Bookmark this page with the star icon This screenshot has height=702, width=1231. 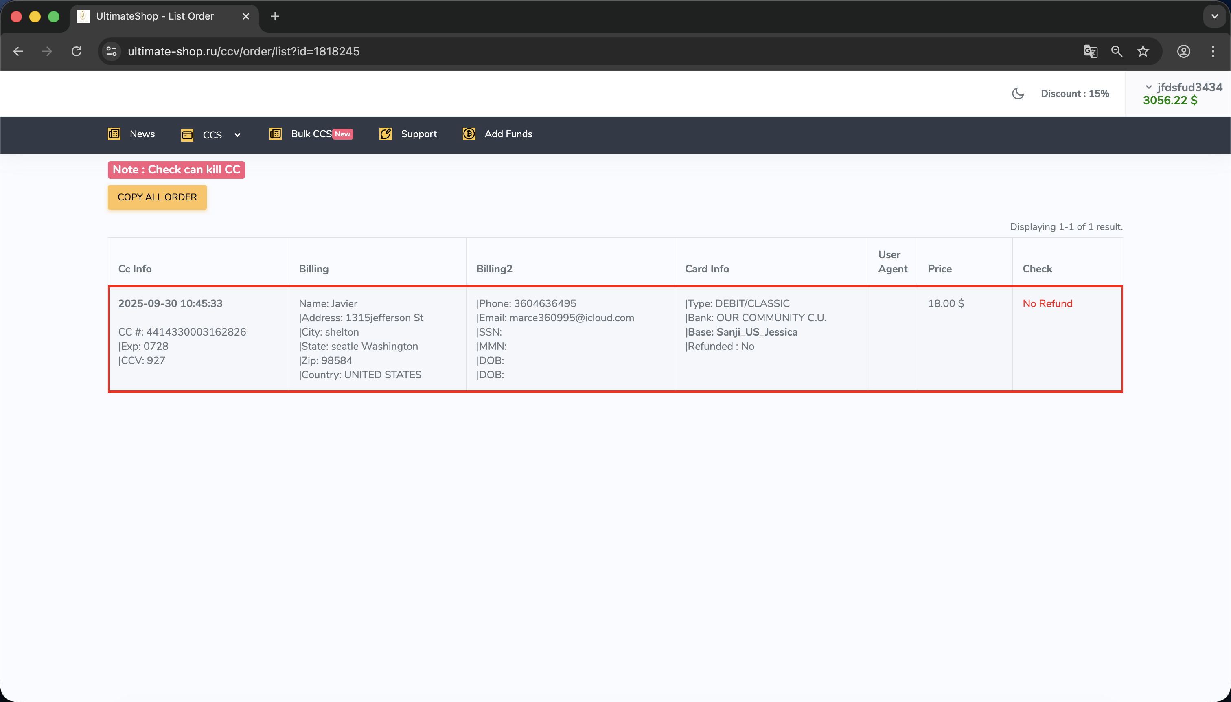(1143, 52)
